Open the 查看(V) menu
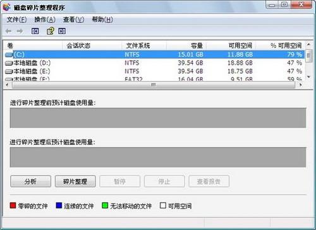Screen dimensions: 316x230 (x=73, y=20)
